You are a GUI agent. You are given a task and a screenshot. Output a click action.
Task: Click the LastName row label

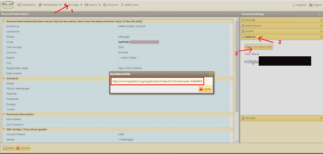tap(13, 32)
